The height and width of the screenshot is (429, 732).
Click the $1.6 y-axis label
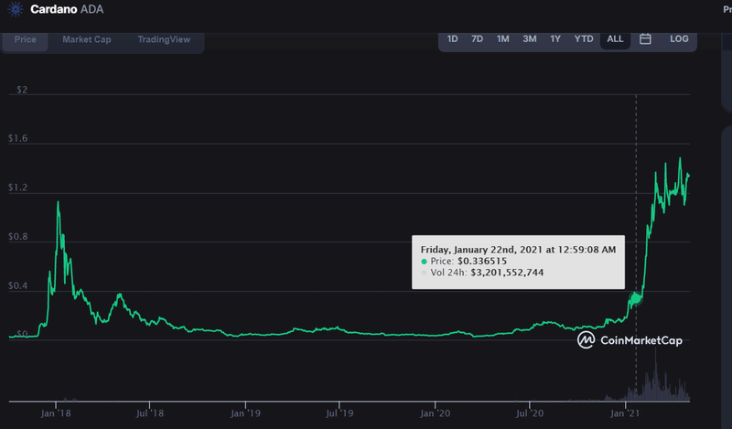[17, 138]
